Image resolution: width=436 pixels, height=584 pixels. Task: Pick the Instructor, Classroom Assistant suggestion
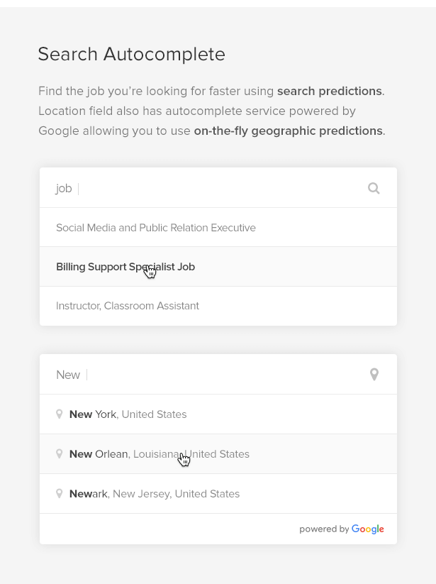click(x=128, y=306)
